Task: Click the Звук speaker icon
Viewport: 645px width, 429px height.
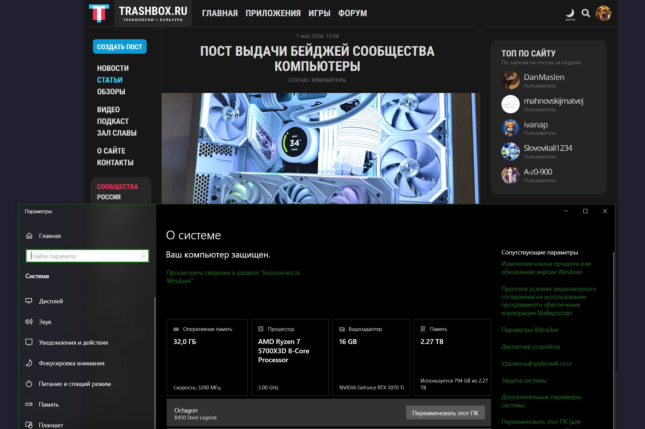Action: (29, 322)
